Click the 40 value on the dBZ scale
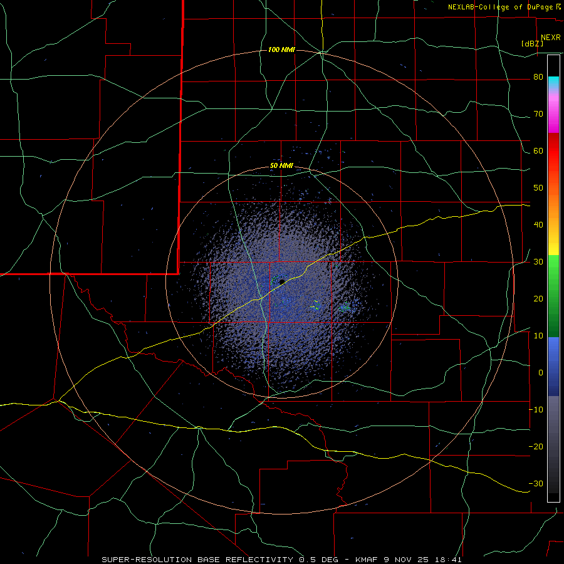 coord(538,225)
